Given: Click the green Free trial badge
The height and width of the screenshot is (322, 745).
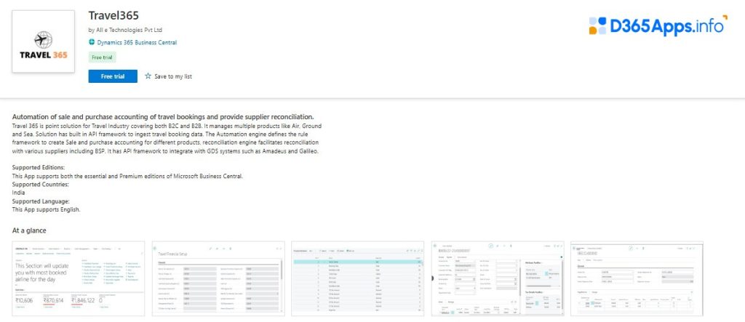Looking at the screenshot, I should 102,57.
